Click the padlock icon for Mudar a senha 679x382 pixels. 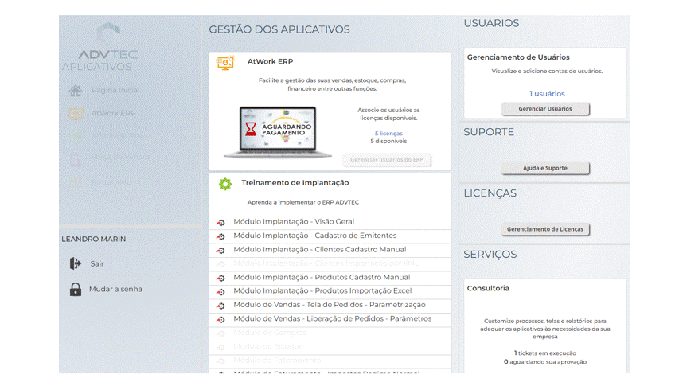[76, 289]
